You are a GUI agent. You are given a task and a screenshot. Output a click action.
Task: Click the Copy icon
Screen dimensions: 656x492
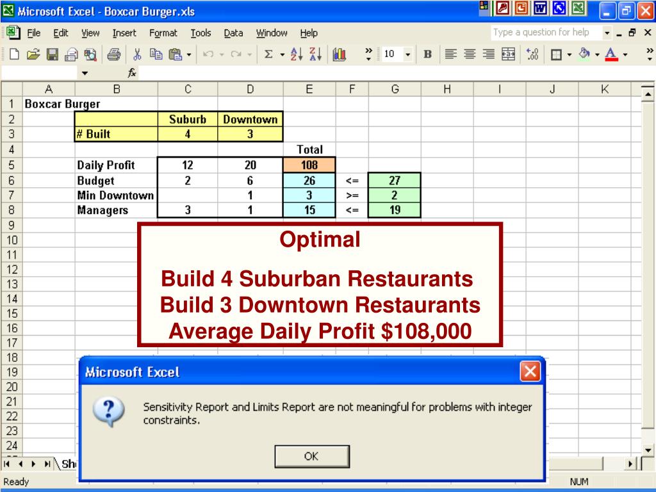tap(156, 54)
